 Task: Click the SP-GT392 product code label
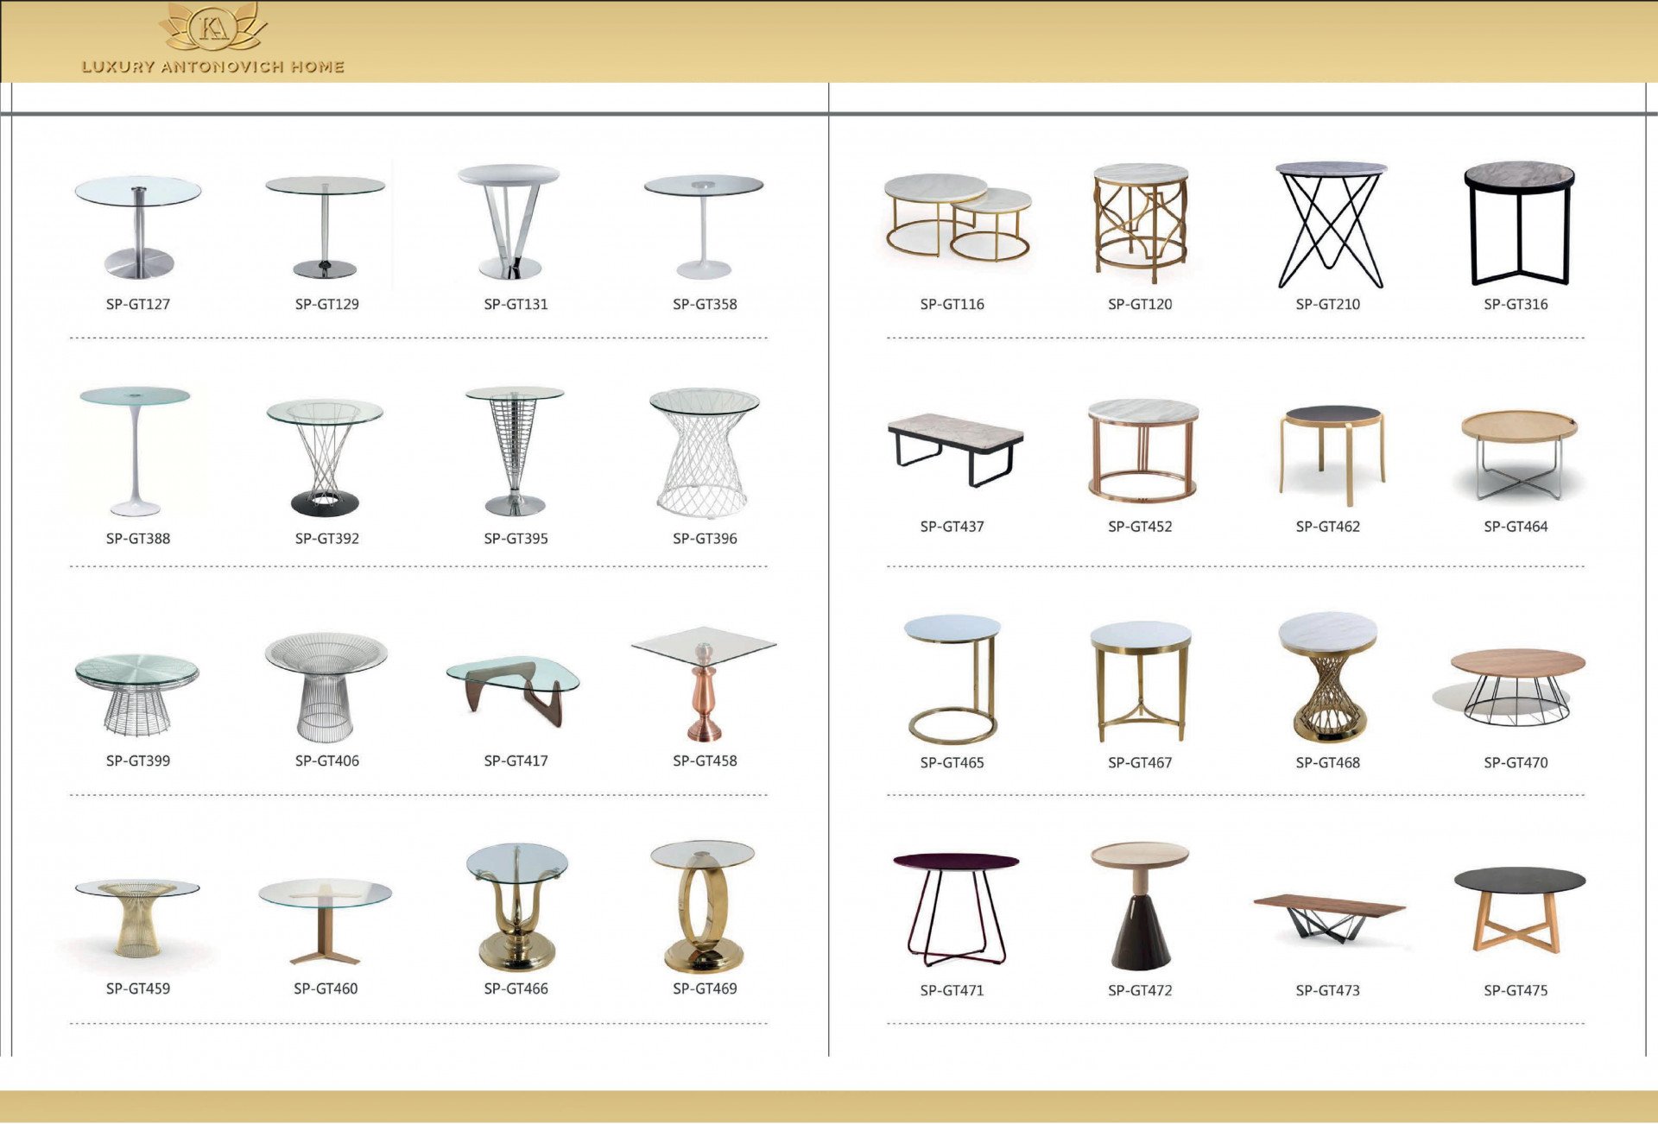click(326, 539)
